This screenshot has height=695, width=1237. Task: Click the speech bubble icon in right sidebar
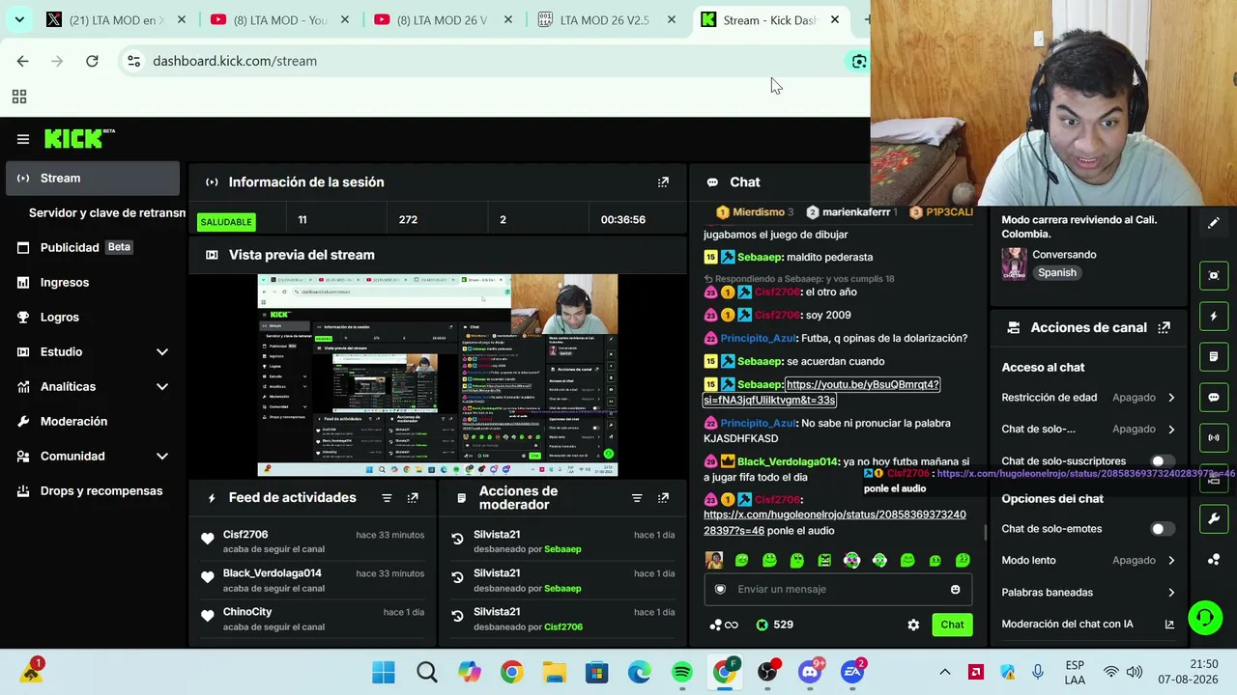click(1214, 397)
